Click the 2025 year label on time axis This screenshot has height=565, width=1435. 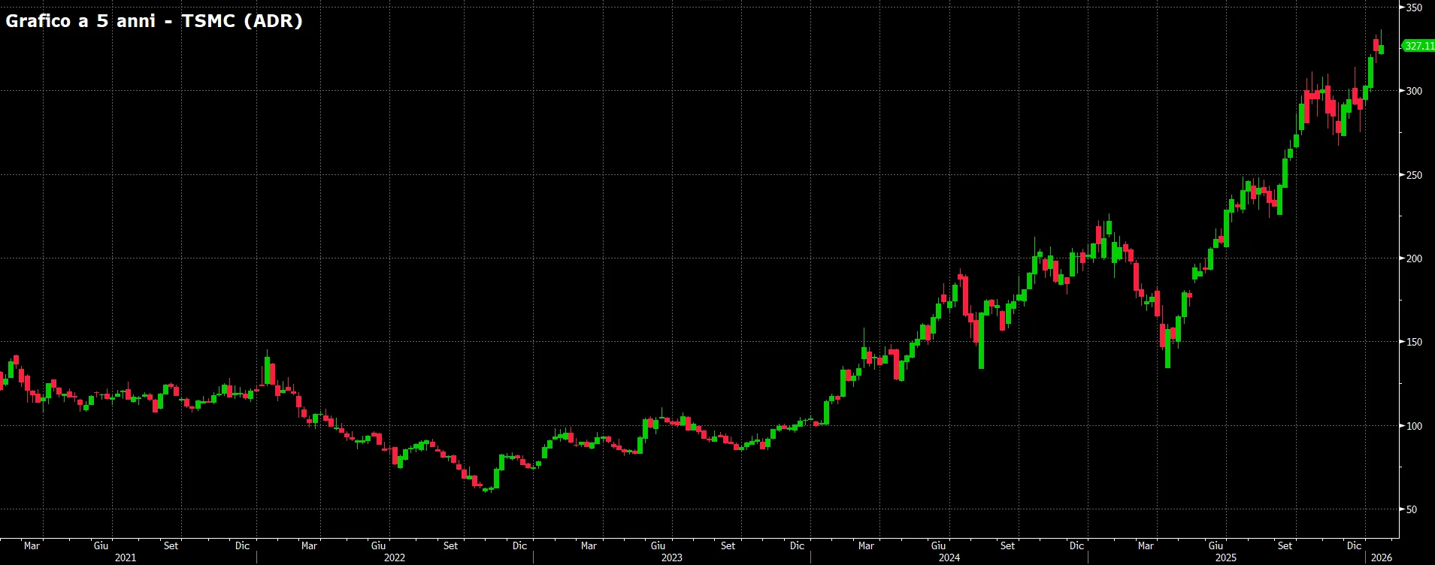[1226, 557]
